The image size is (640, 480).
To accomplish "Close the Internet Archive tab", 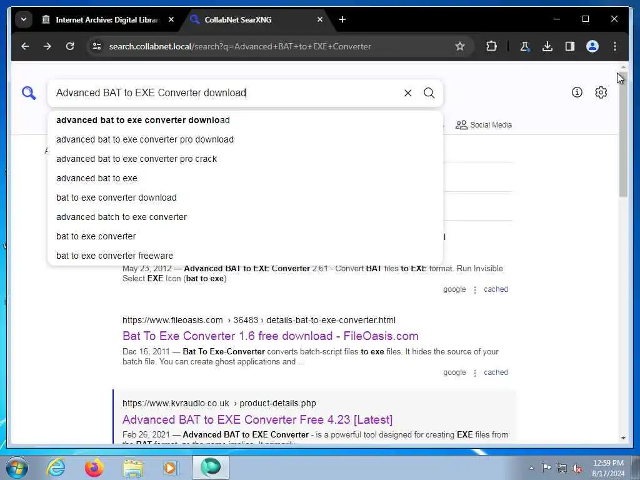I will click(171, 19).
